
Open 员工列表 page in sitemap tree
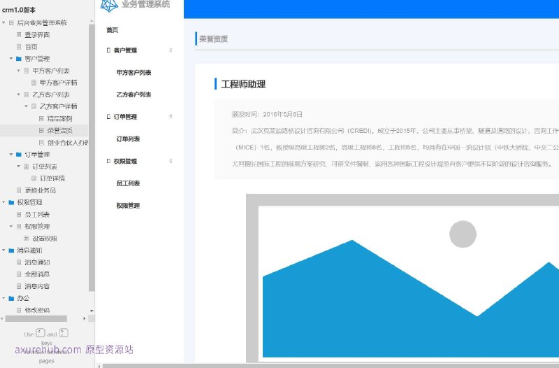(x=37, y=215)
